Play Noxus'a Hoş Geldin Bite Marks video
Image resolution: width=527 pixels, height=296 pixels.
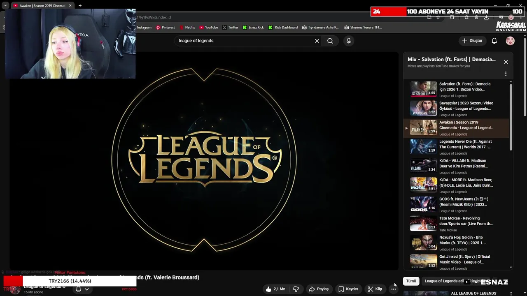(x=457, y=243)
